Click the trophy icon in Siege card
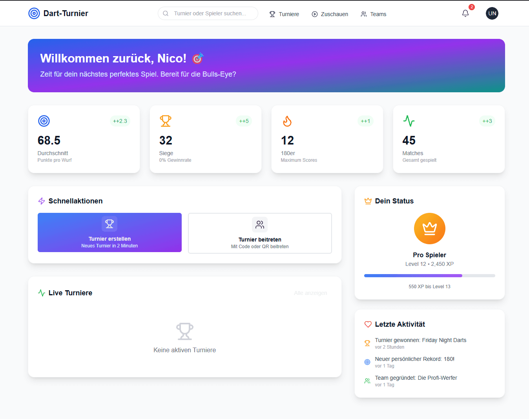The image size is (529, 419). click(x=166, y=121)
